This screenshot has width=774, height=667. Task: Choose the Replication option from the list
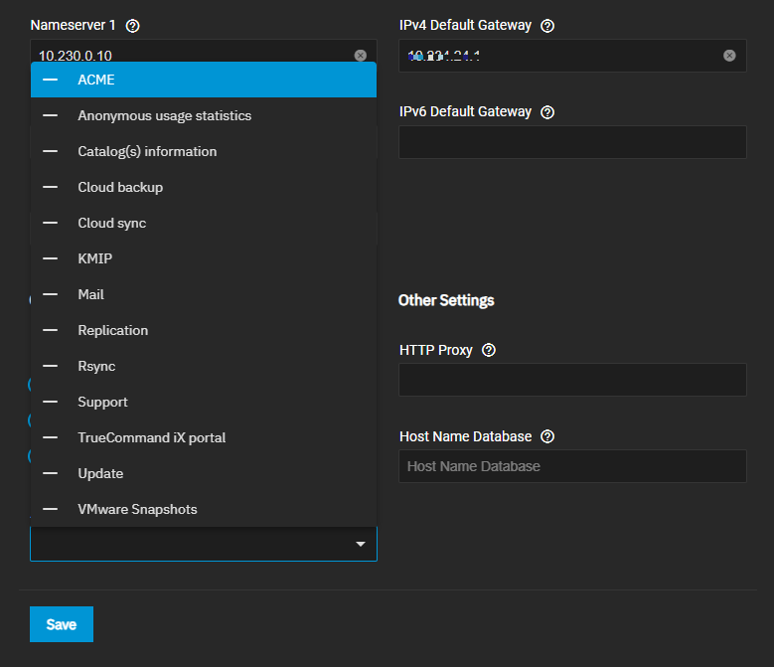click(x=112, y=331)
